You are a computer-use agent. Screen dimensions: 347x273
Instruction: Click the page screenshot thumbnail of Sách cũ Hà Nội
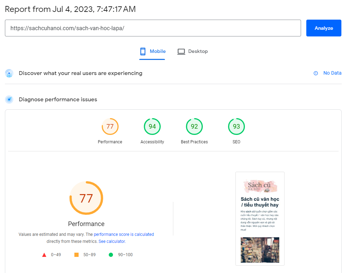[260, 218]
